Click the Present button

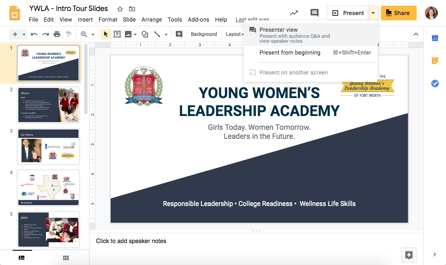(348, 13)
